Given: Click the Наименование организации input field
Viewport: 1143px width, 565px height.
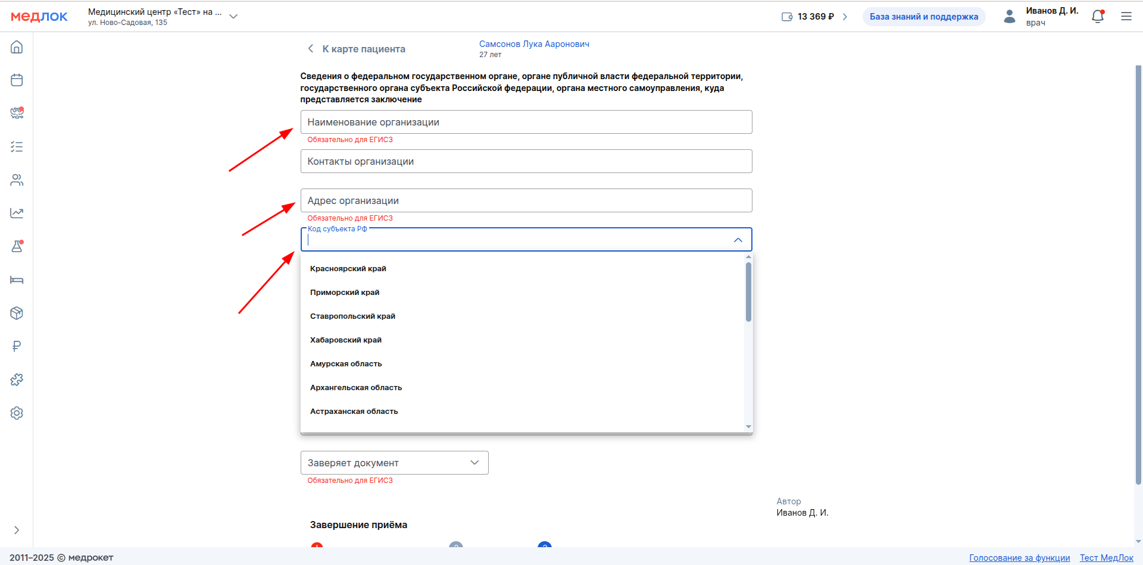Looking at the screenshot, I should pos(526,123).
